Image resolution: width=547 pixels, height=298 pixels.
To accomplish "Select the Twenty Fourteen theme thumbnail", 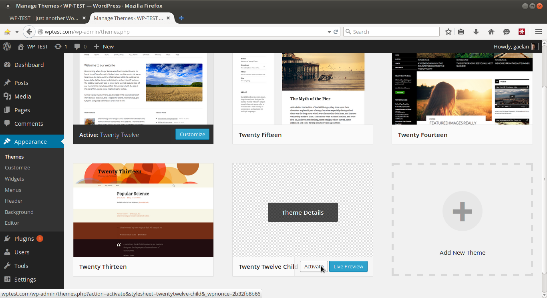I will 463,89.
